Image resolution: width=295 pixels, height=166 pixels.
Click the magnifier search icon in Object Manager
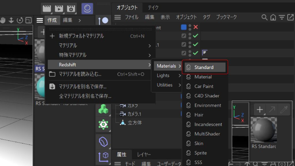click(264, 17)
